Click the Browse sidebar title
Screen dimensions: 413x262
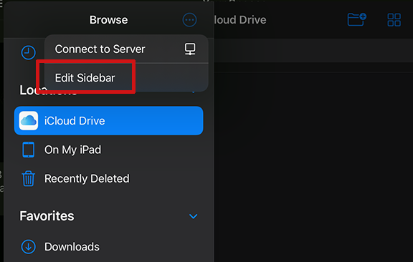108,20
